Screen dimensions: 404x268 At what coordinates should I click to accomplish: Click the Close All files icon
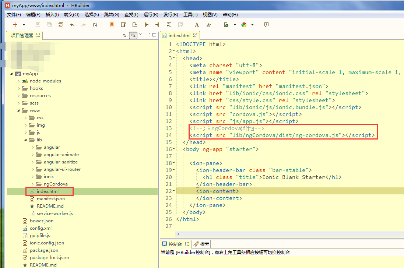point(61,25)
